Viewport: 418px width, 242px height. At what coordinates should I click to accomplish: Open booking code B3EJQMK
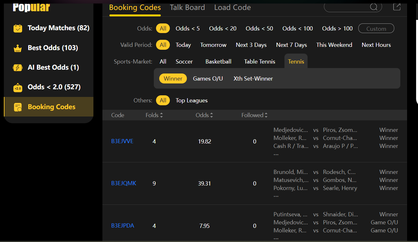tap(124, 184)
